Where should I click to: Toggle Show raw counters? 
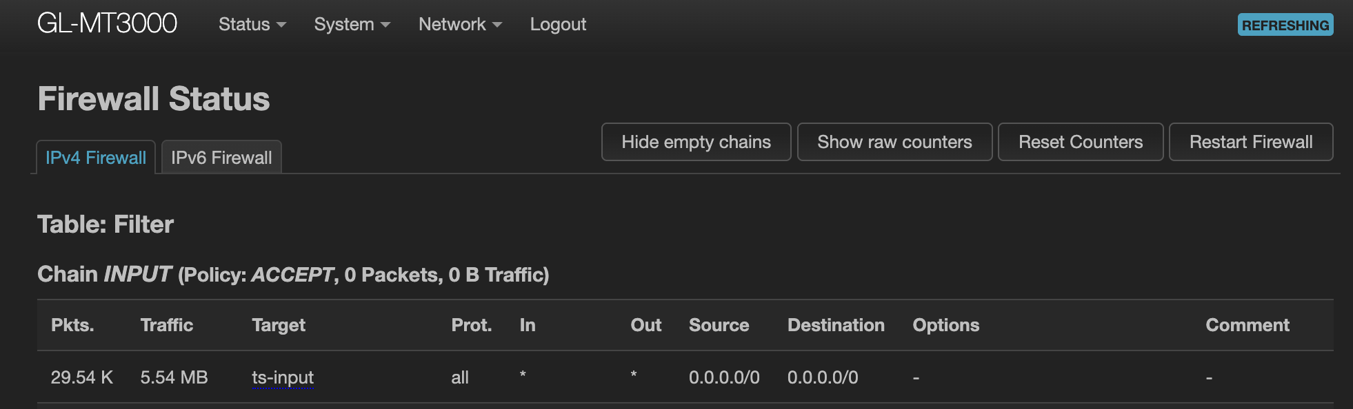click(x=894, y=142)
